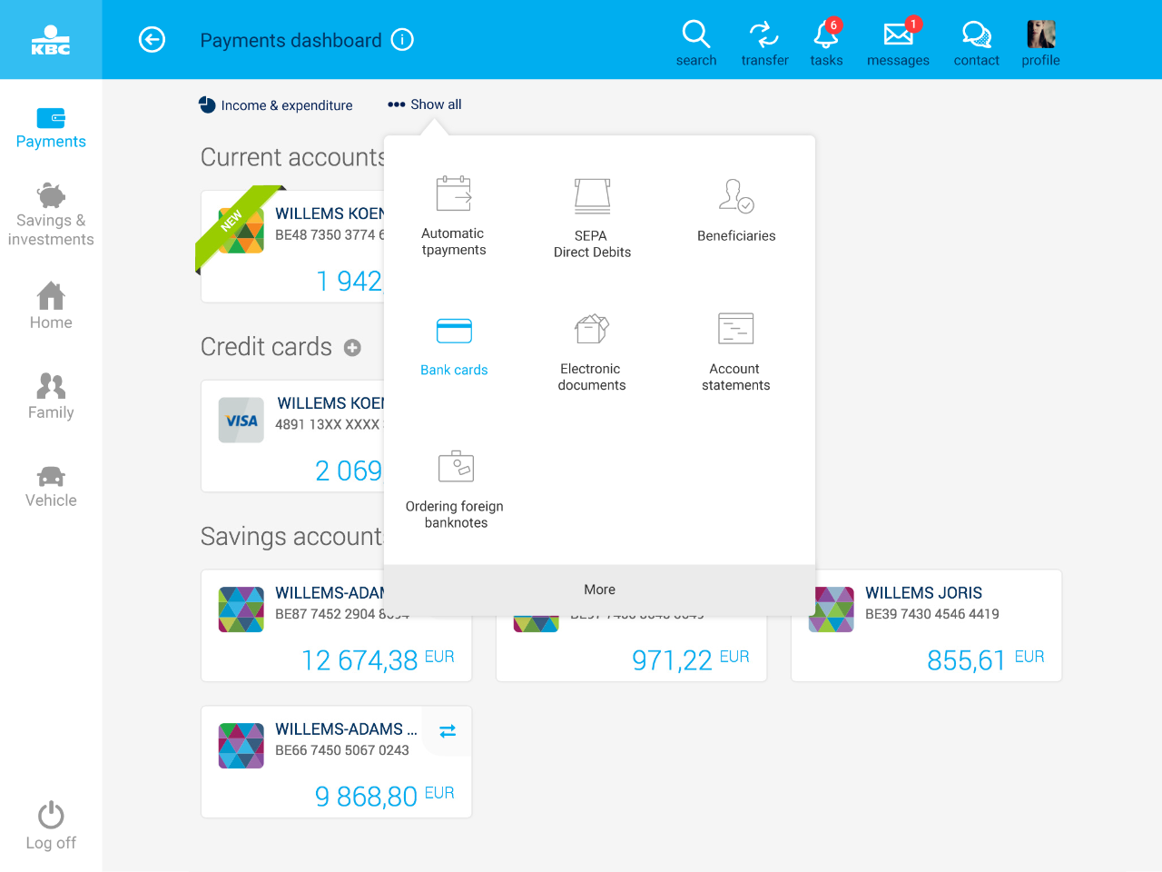
Task: Click the back arrow button
Action: (152, 40)
